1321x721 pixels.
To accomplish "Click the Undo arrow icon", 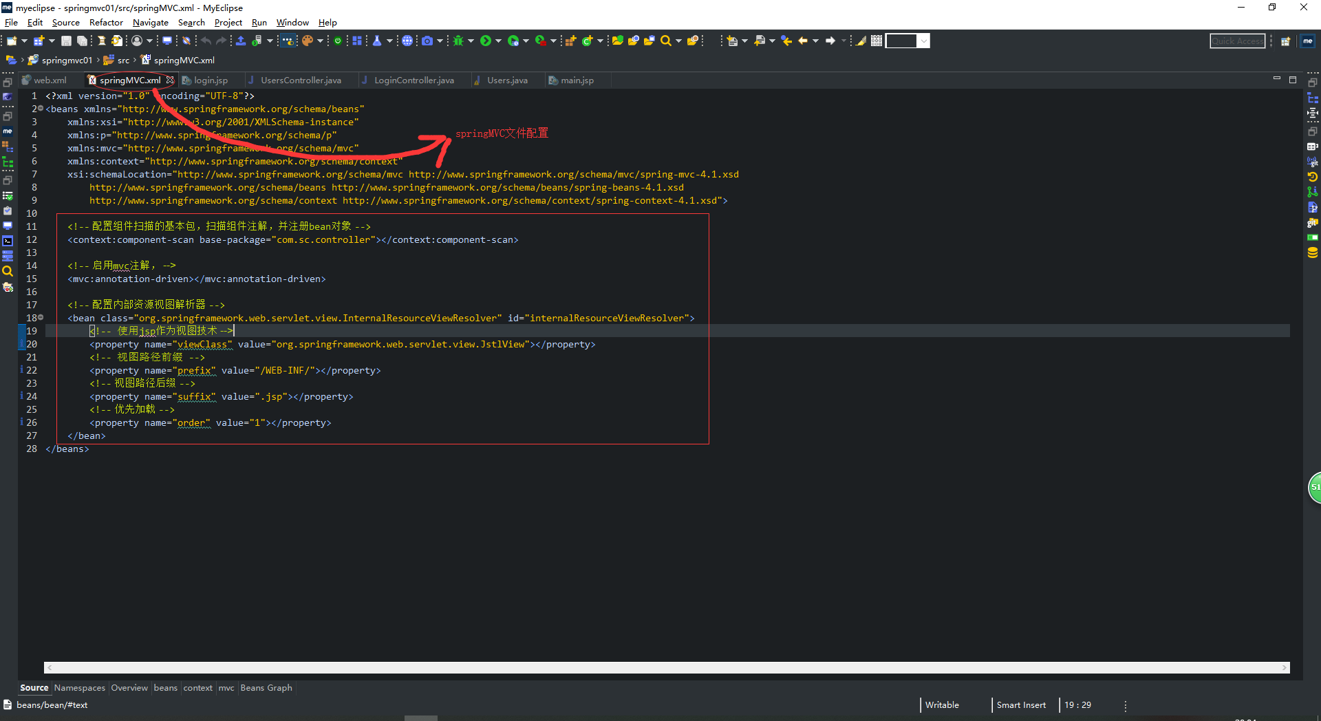I will (x=206, y=41).
